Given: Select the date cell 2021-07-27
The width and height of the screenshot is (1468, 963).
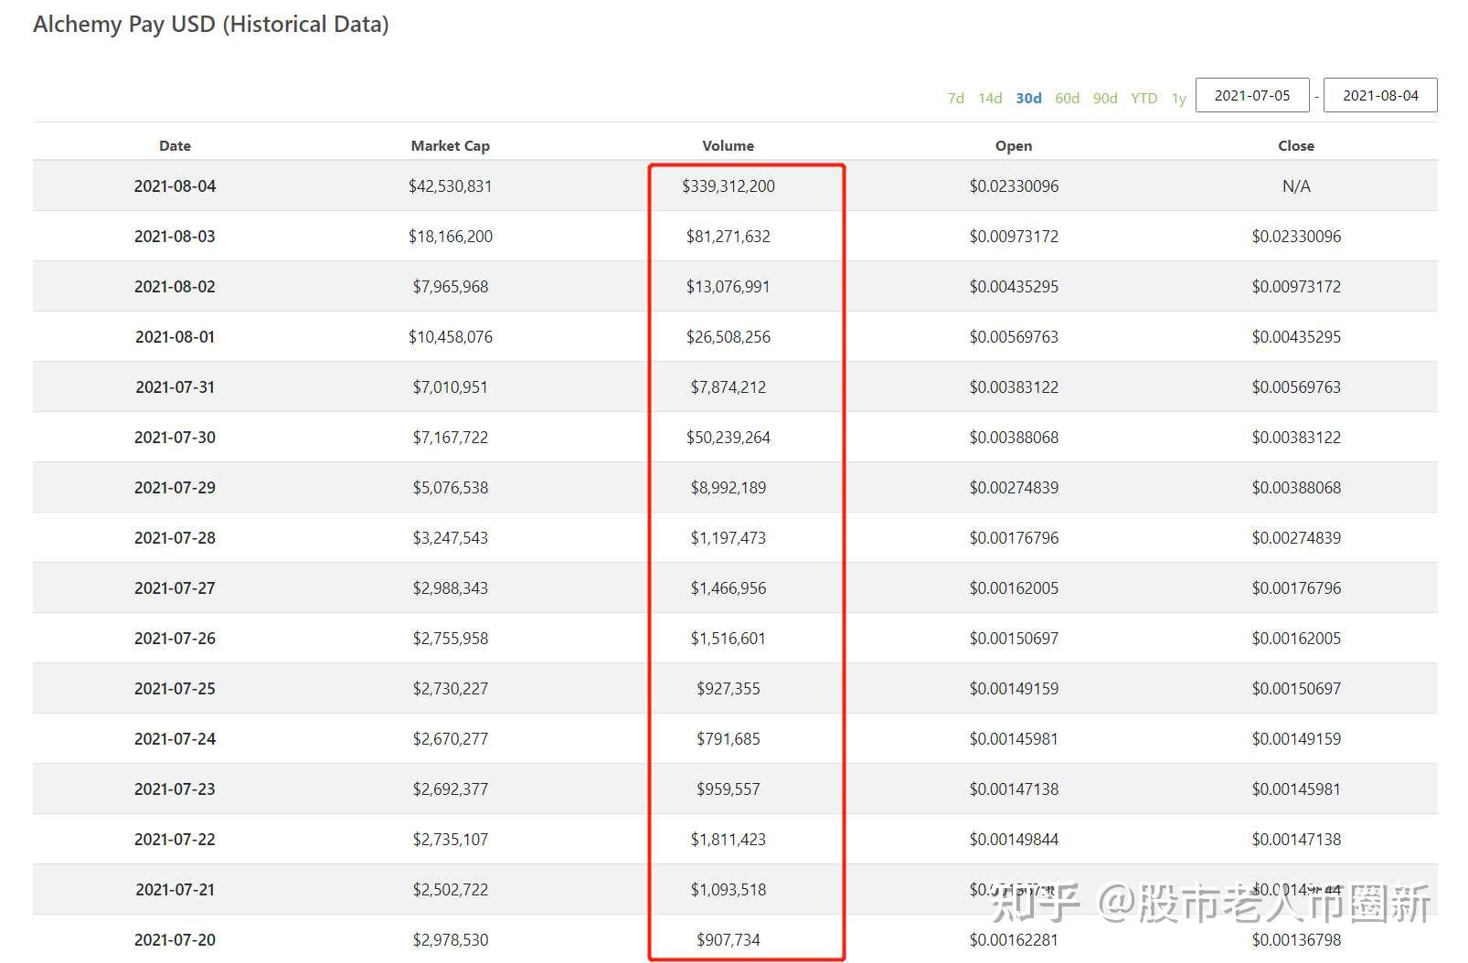Looking at the screenshot, I should (x=175, y=588).
